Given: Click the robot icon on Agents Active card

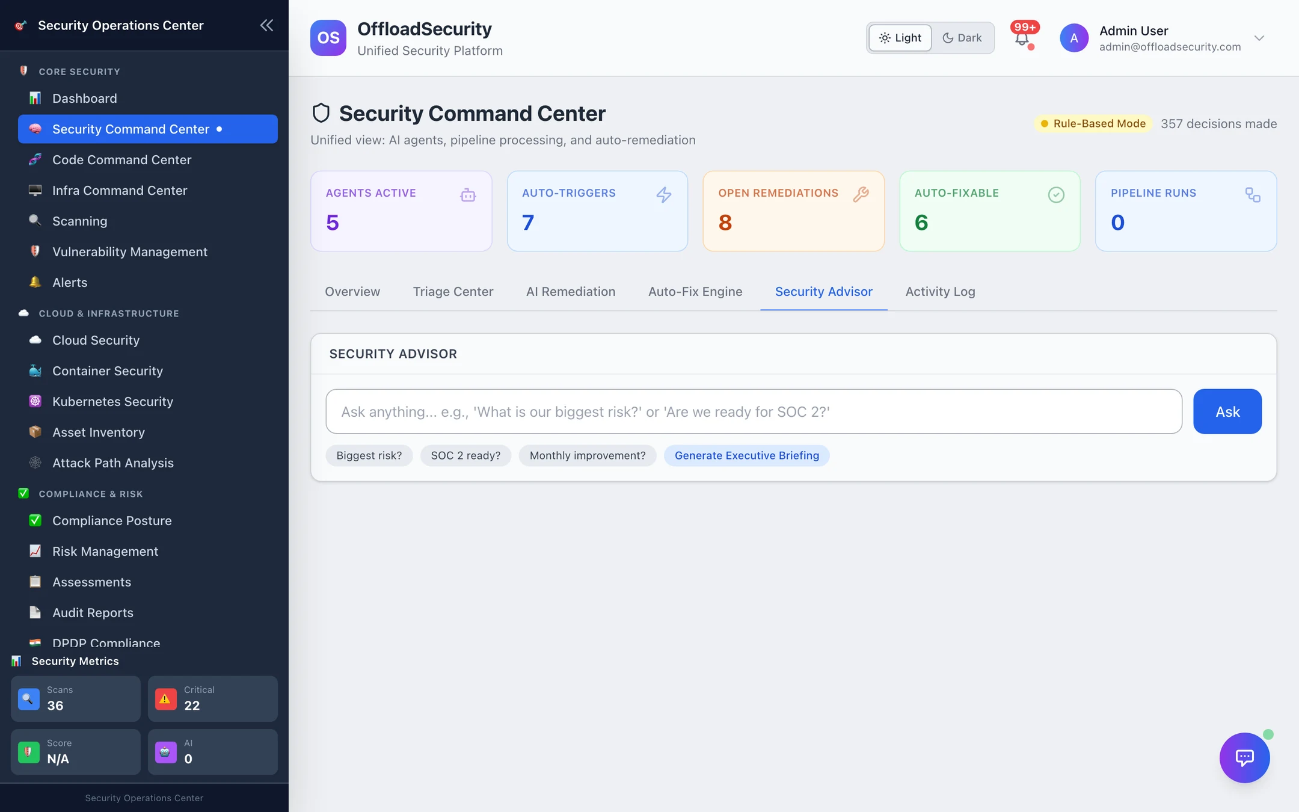Looking at the screenshot, I should point(468,195).
